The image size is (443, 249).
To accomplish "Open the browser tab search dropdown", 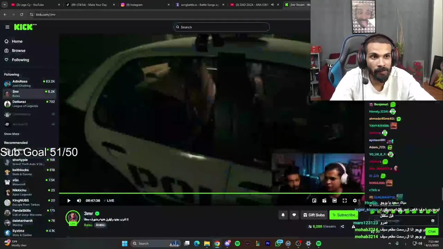I will click(x=4, y=5).
